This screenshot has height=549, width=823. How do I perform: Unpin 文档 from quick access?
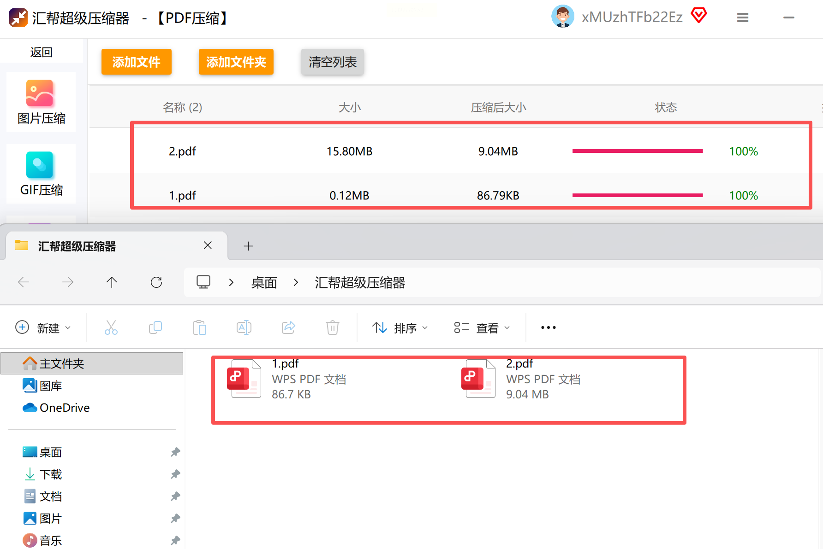pos(175,496)
